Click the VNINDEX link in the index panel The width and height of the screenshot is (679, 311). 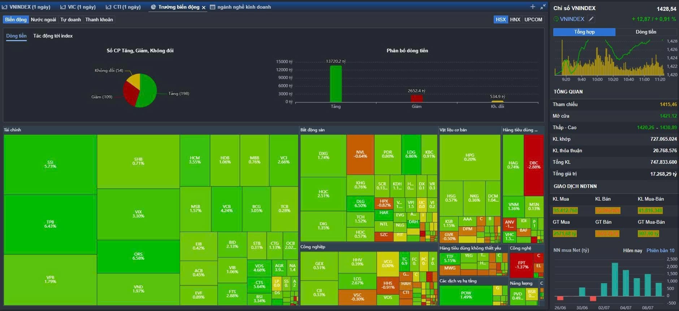click(572, 19)
